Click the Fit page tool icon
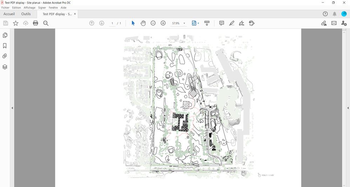Viewport: 350px width, 187px height. pyautogui.click(x=194, y=23)
